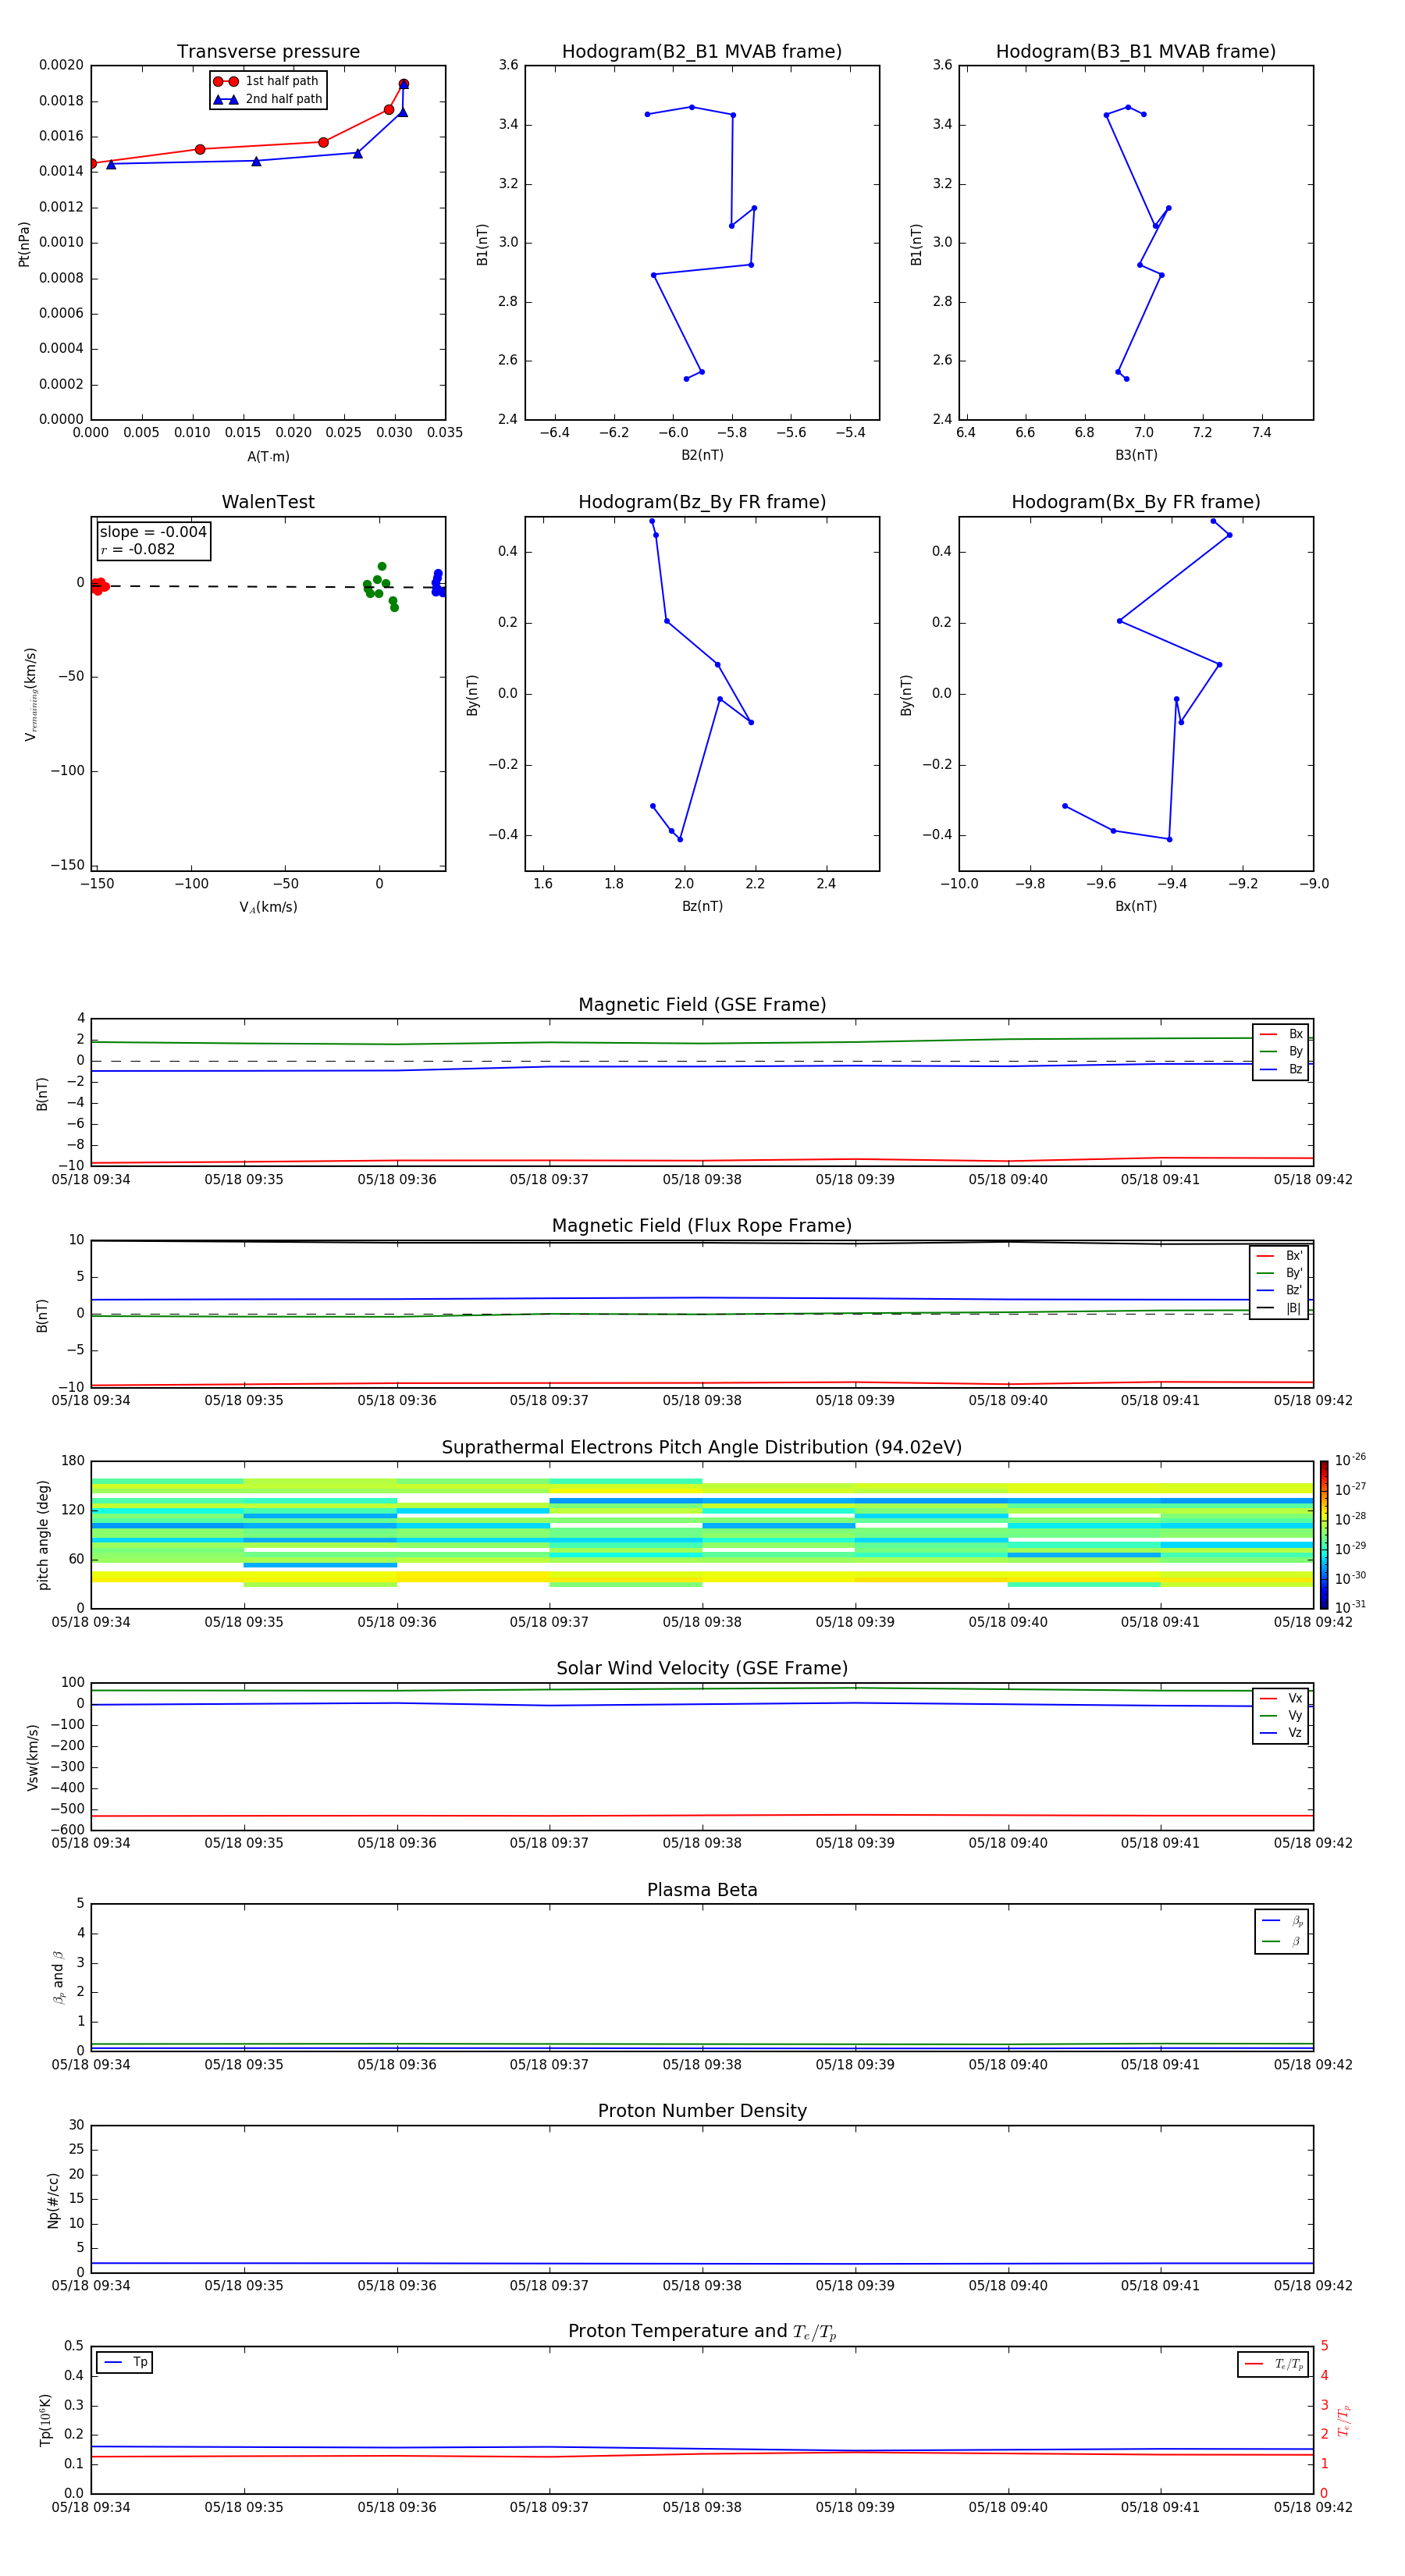Select the "V_remaining(km/s)" y-axis label

point(30,694)
